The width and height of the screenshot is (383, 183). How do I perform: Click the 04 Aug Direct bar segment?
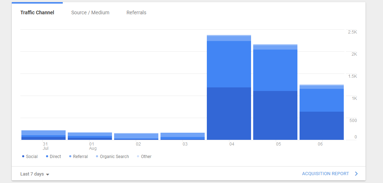tap(229, 64)
